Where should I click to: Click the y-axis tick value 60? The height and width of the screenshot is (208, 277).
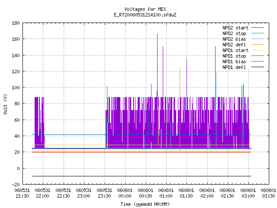17,120
